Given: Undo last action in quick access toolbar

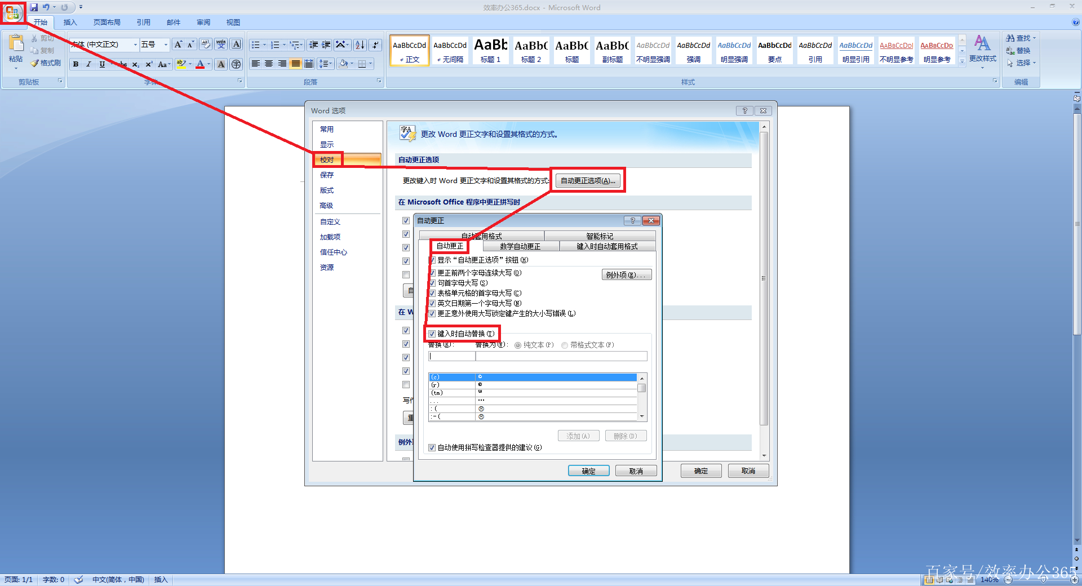Looking at the screenshot, I should [x=46, y=7].
